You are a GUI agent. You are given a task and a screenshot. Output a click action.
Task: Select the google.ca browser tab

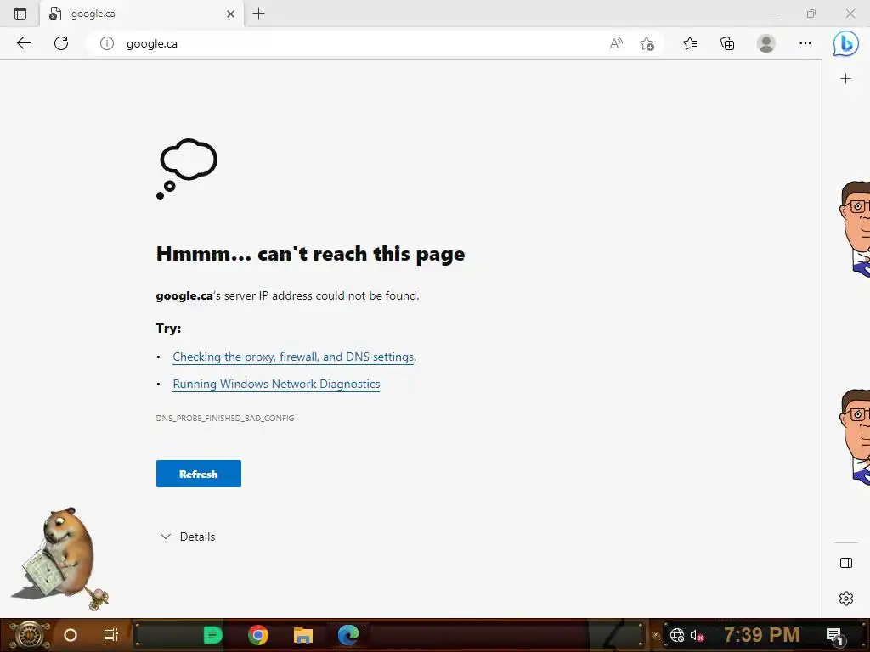[141, 14]
